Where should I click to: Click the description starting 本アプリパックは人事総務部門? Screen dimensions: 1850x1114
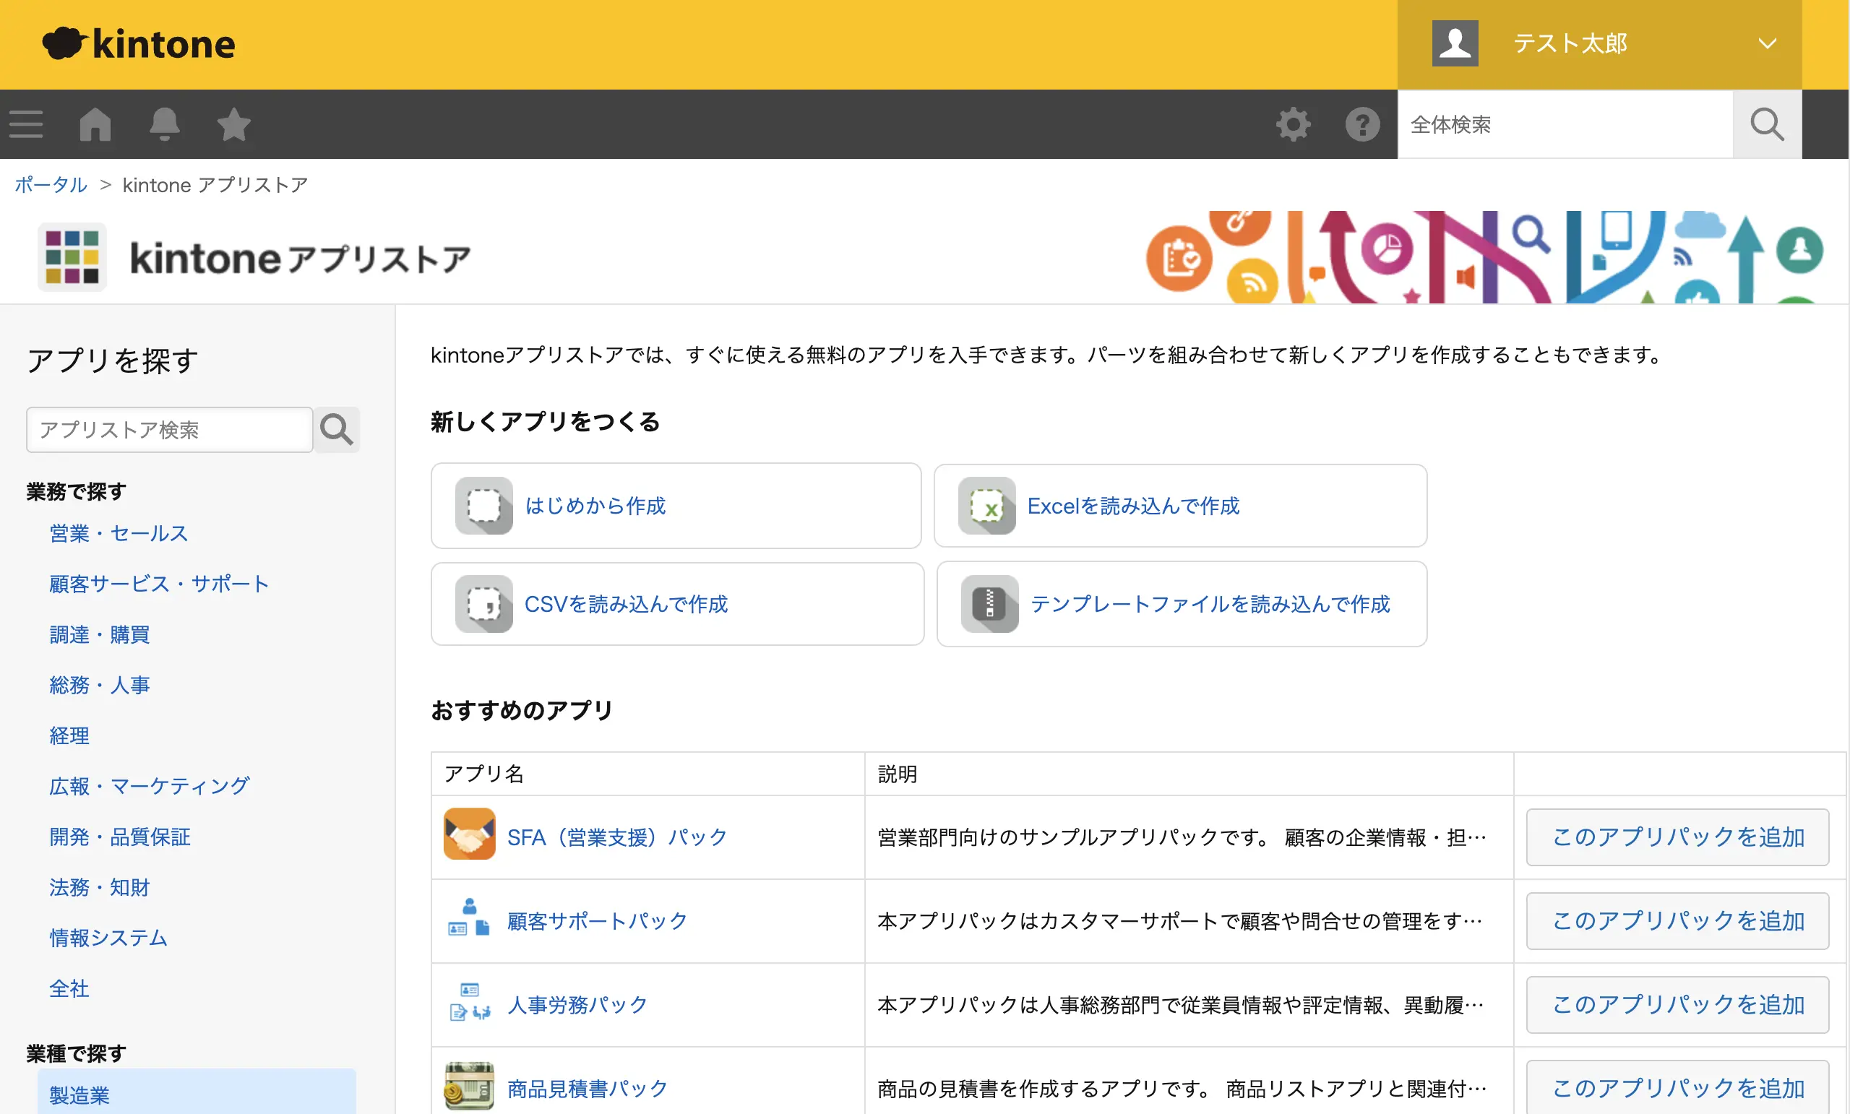[x=1180, y=1003]
